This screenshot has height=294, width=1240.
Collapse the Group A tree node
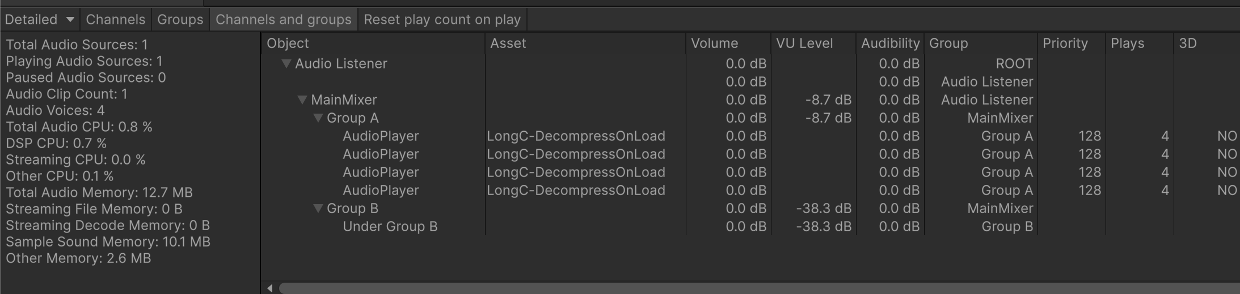[318, 118]
